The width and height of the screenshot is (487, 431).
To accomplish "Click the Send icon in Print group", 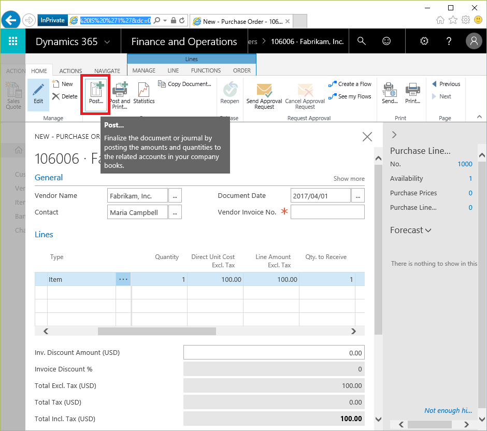I will pyautogui.click(x=390, y=93).
